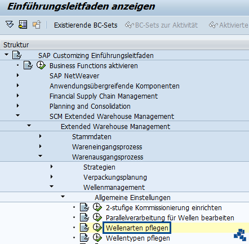Collapse SAP Customizing Einführungsleitfaden root node

(x=7, y=55)
